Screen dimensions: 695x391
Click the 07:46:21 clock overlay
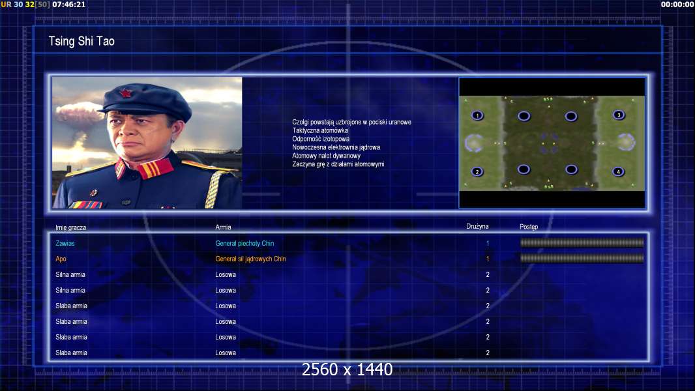point(68,5)
